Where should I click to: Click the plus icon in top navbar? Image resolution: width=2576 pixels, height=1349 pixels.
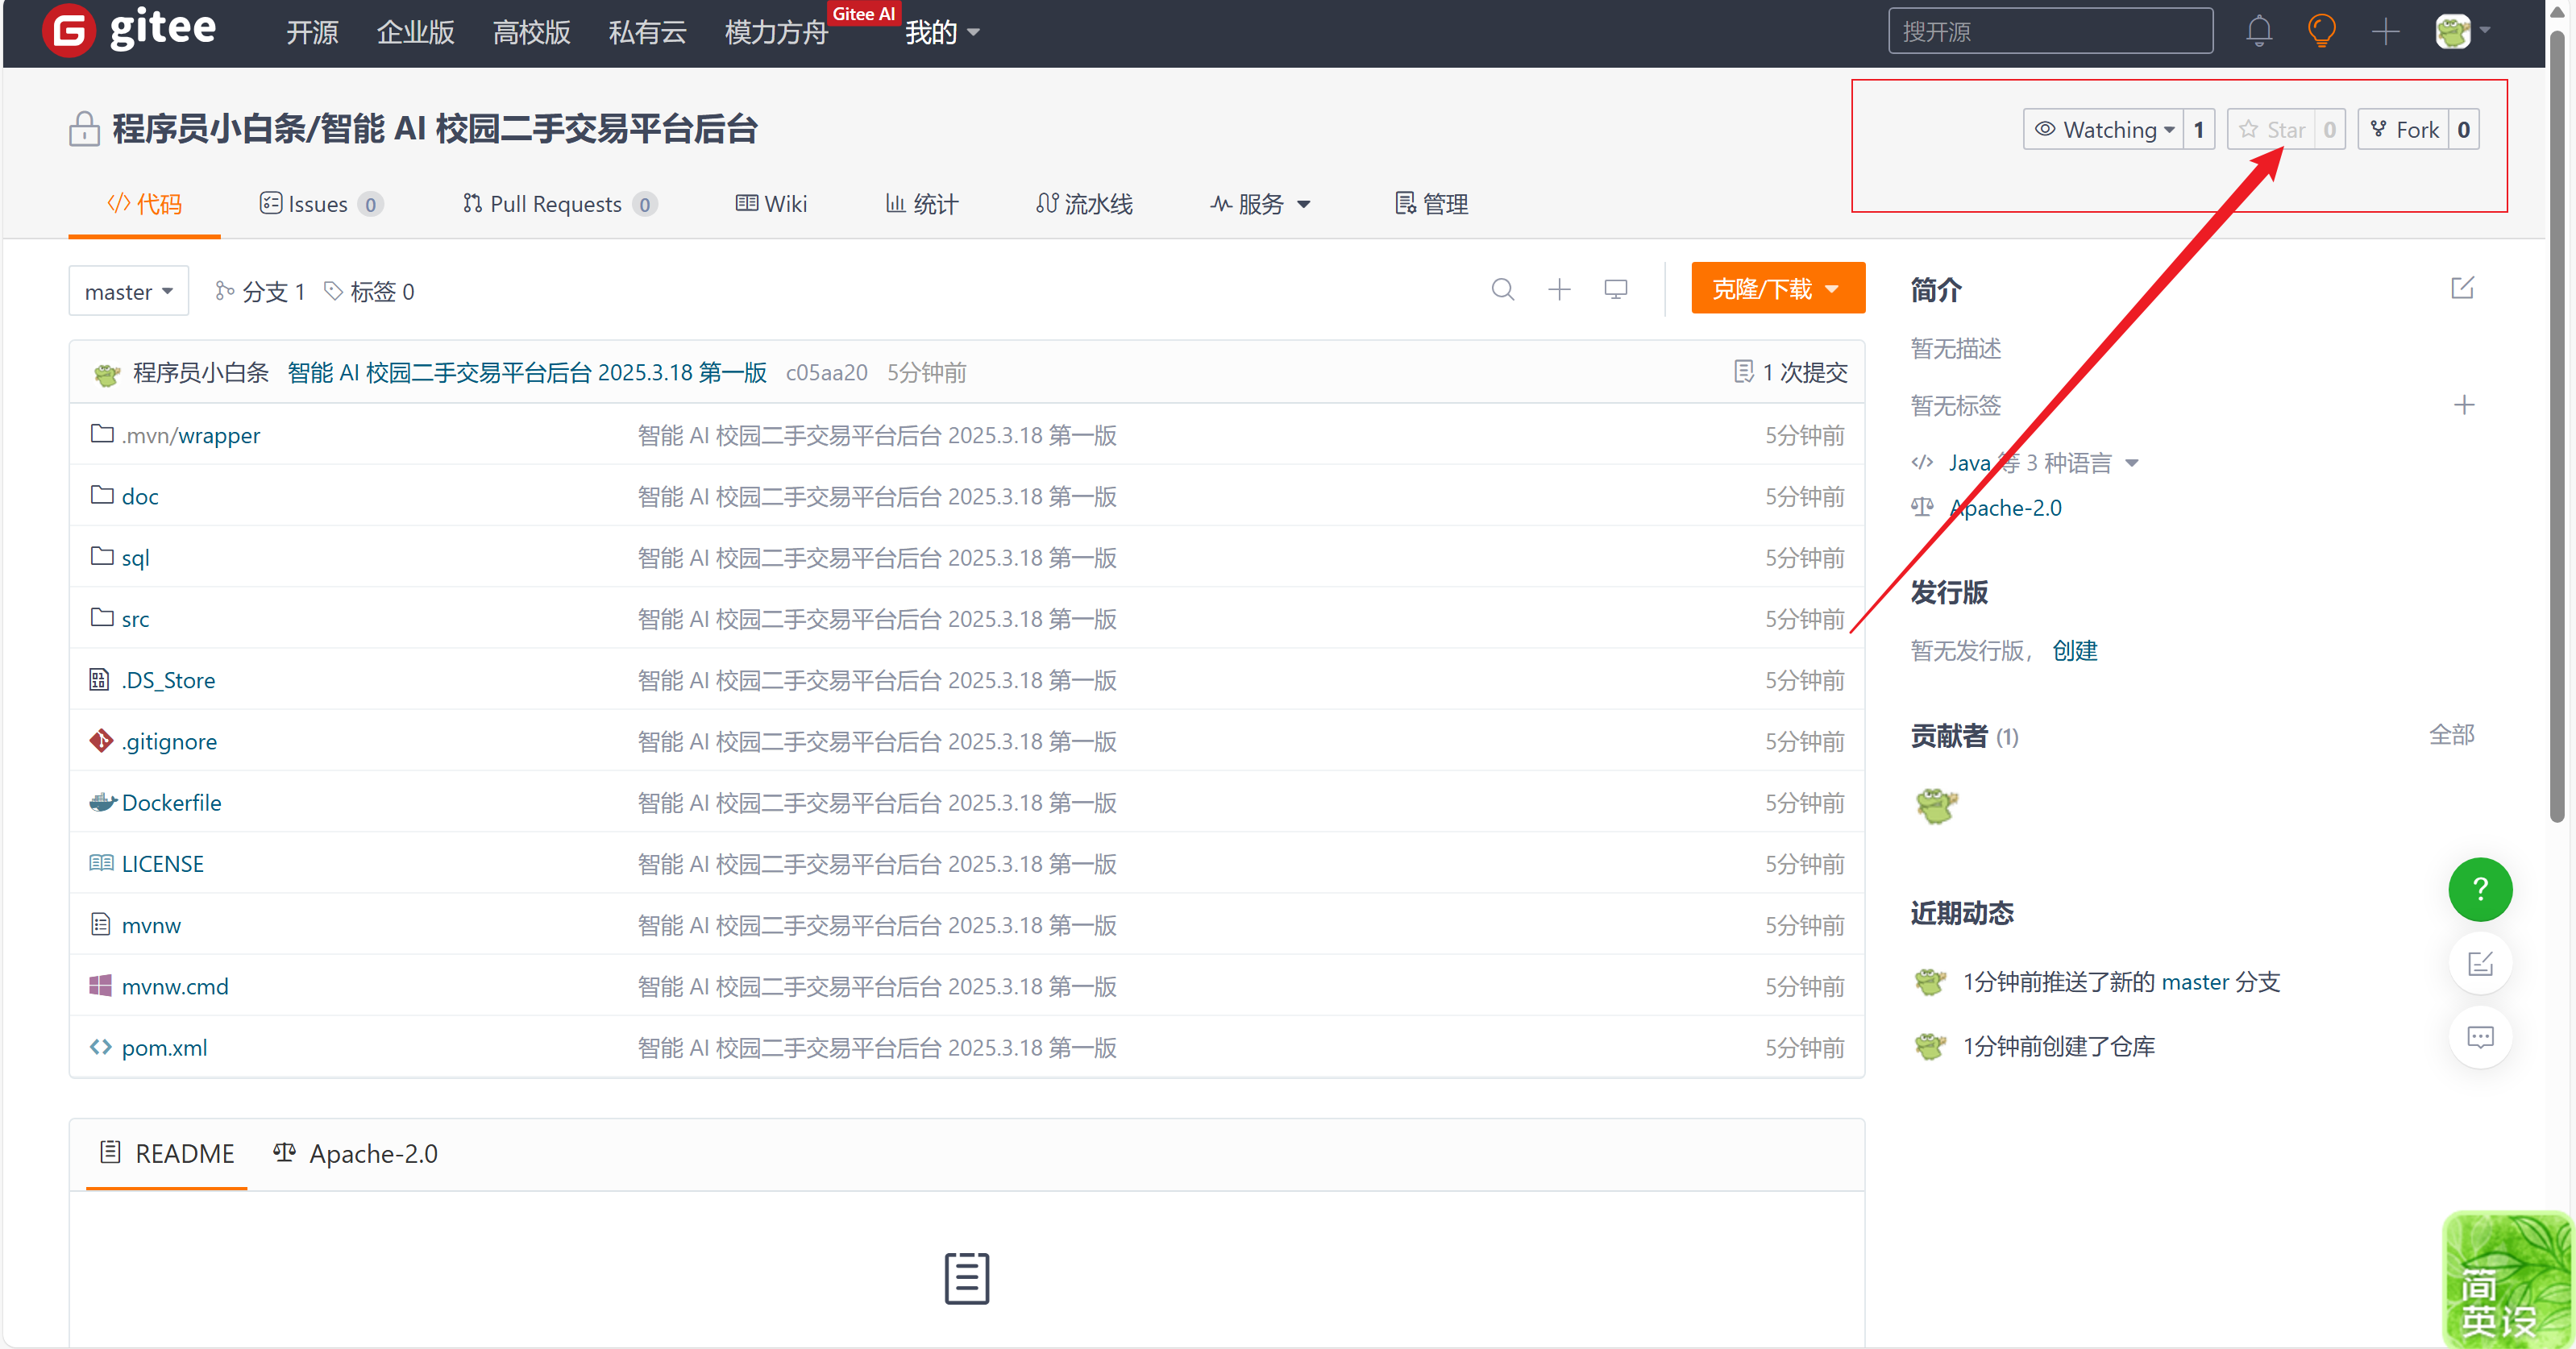click(2385, 31)
